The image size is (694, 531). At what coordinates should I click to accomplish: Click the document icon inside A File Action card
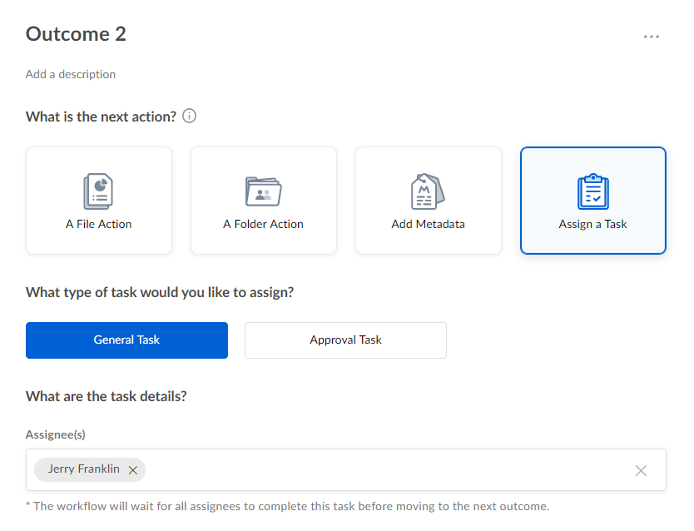coord(98,191)
